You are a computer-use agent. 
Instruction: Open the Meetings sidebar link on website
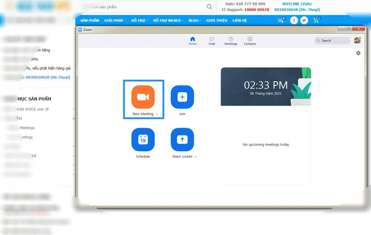pos(27,128)
